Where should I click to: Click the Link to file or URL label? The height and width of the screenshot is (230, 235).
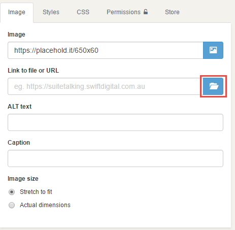point(33,71)
